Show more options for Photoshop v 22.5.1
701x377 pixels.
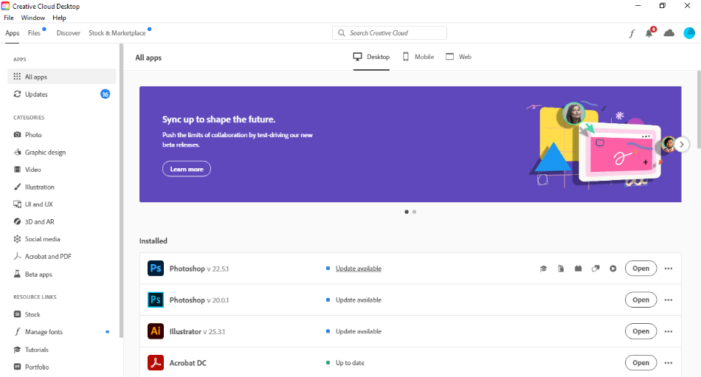tap(669, 269)
